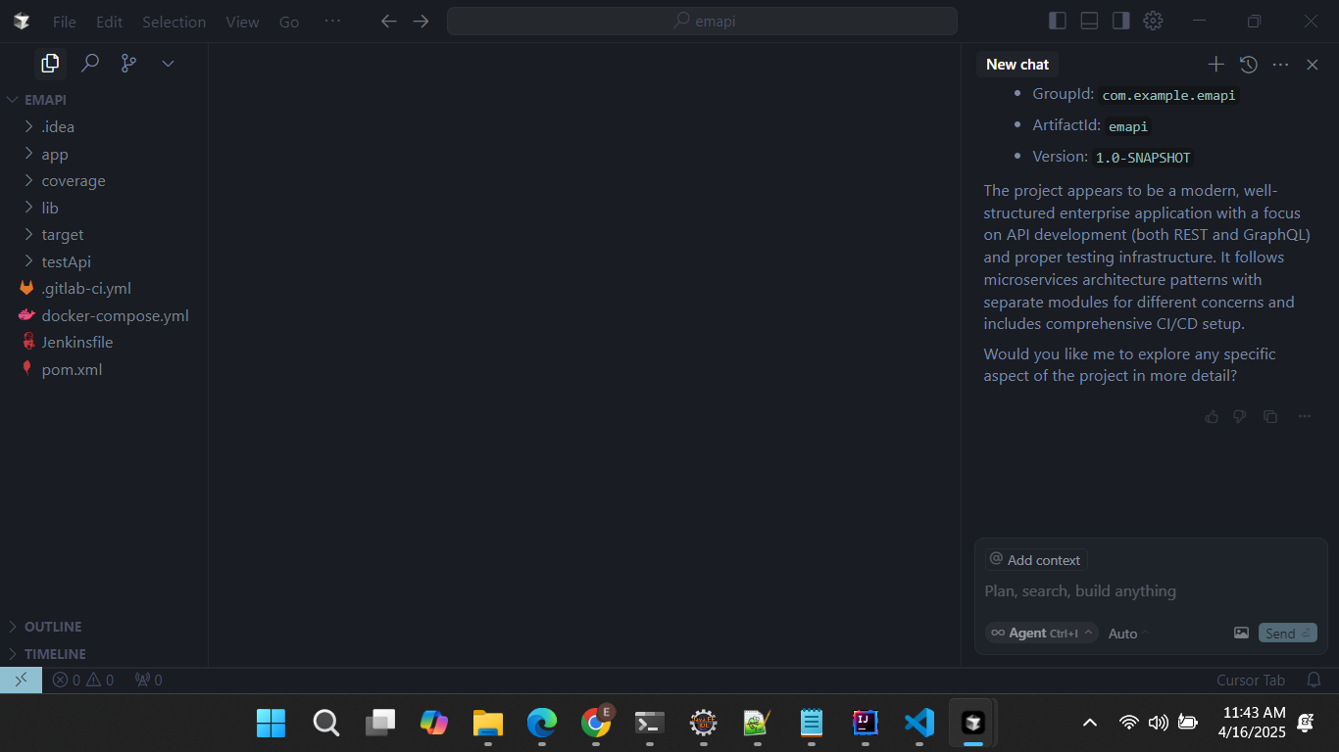Open Cursor settings gear icon

1153,21
